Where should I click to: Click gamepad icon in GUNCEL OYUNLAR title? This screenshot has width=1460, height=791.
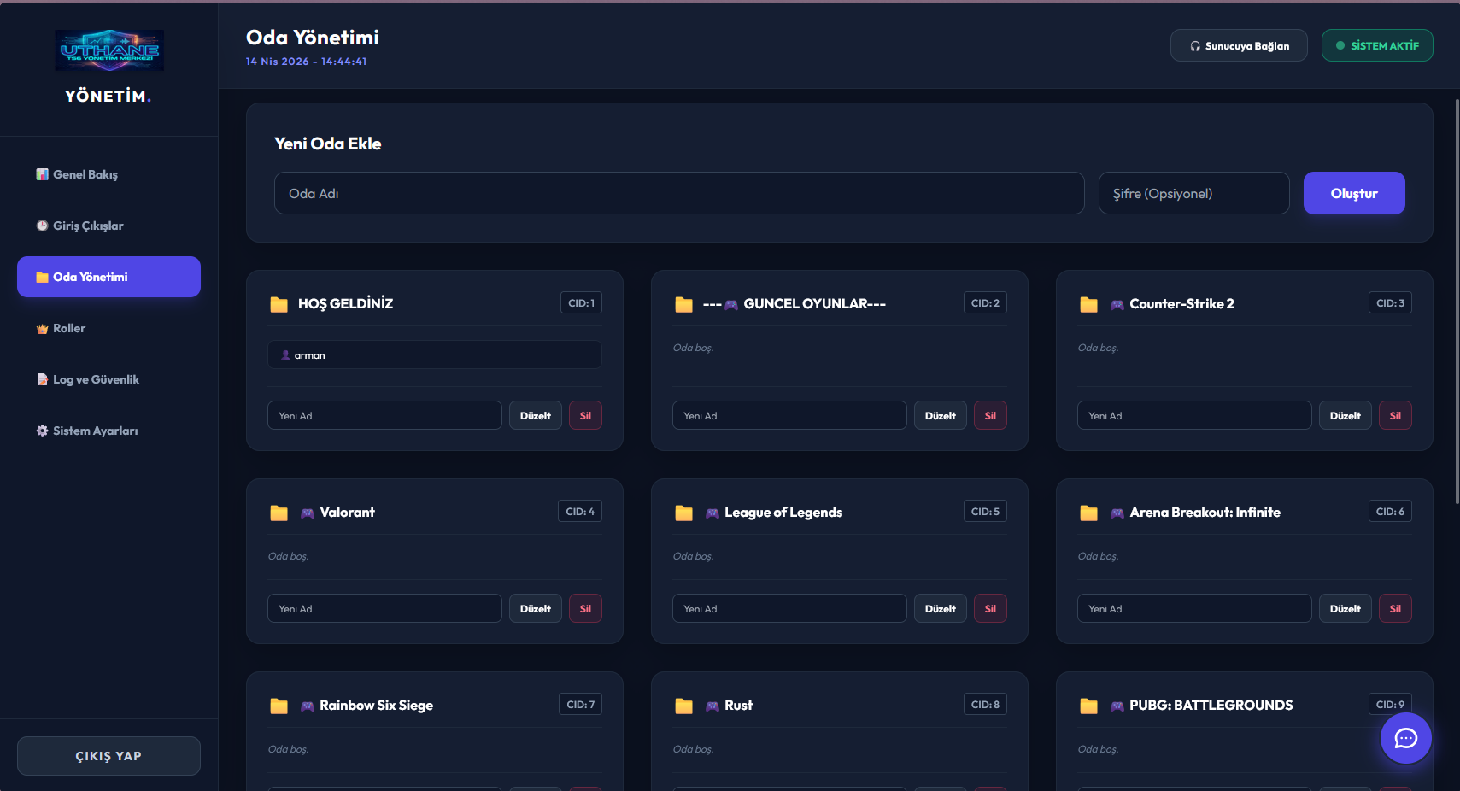click(x=731, y=305)
